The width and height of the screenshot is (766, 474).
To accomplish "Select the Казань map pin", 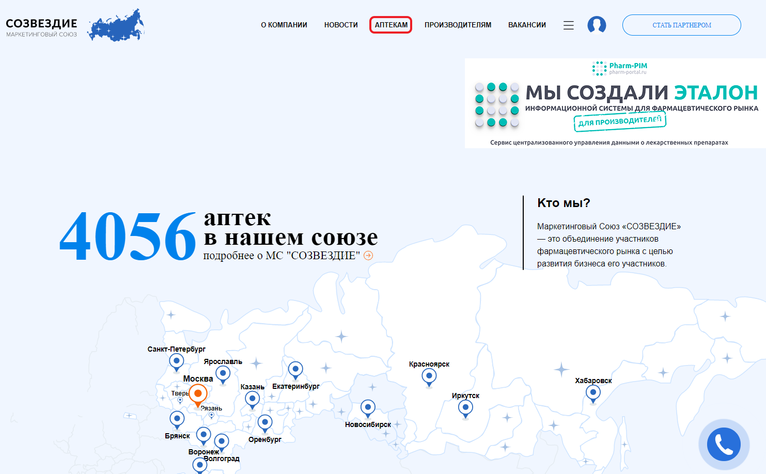I will coord(252,401).
